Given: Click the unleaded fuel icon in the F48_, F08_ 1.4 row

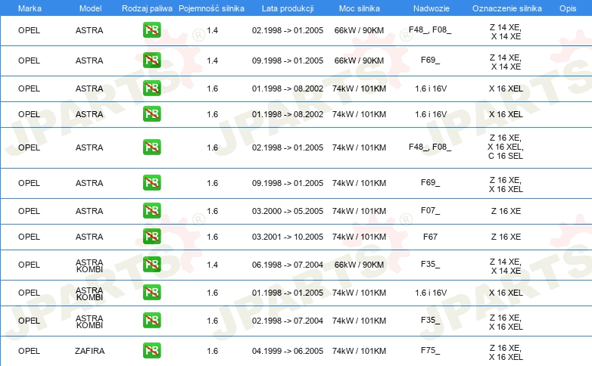Looking at the screenshot, I should [x=151, y=30].
